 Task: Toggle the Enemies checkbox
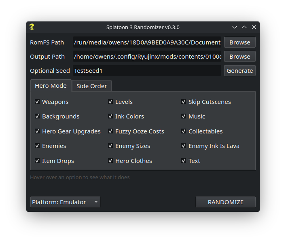pos(37,146)
